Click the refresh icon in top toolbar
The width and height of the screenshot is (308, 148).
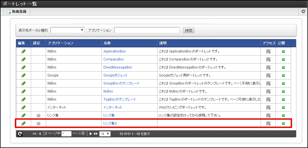(x=304, y=12)
